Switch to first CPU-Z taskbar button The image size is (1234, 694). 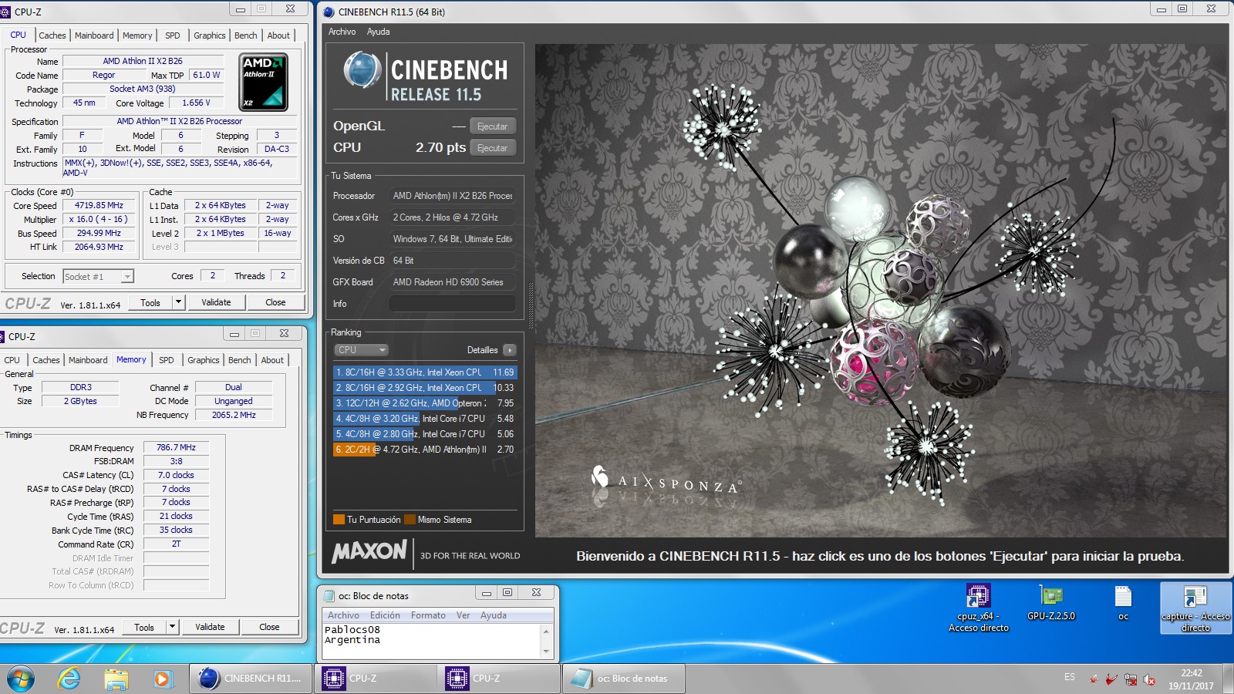pyautogui.click(x=376, y=679)
